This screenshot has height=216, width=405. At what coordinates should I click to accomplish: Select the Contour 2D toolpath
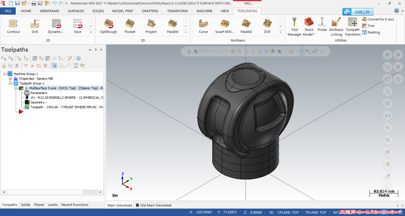[14, 26]
